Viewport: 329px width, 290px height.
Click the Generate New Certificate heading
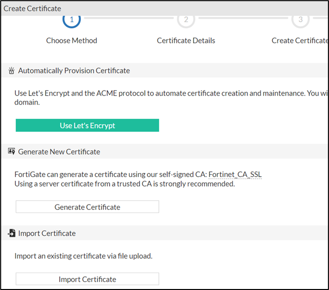point(59,152)
